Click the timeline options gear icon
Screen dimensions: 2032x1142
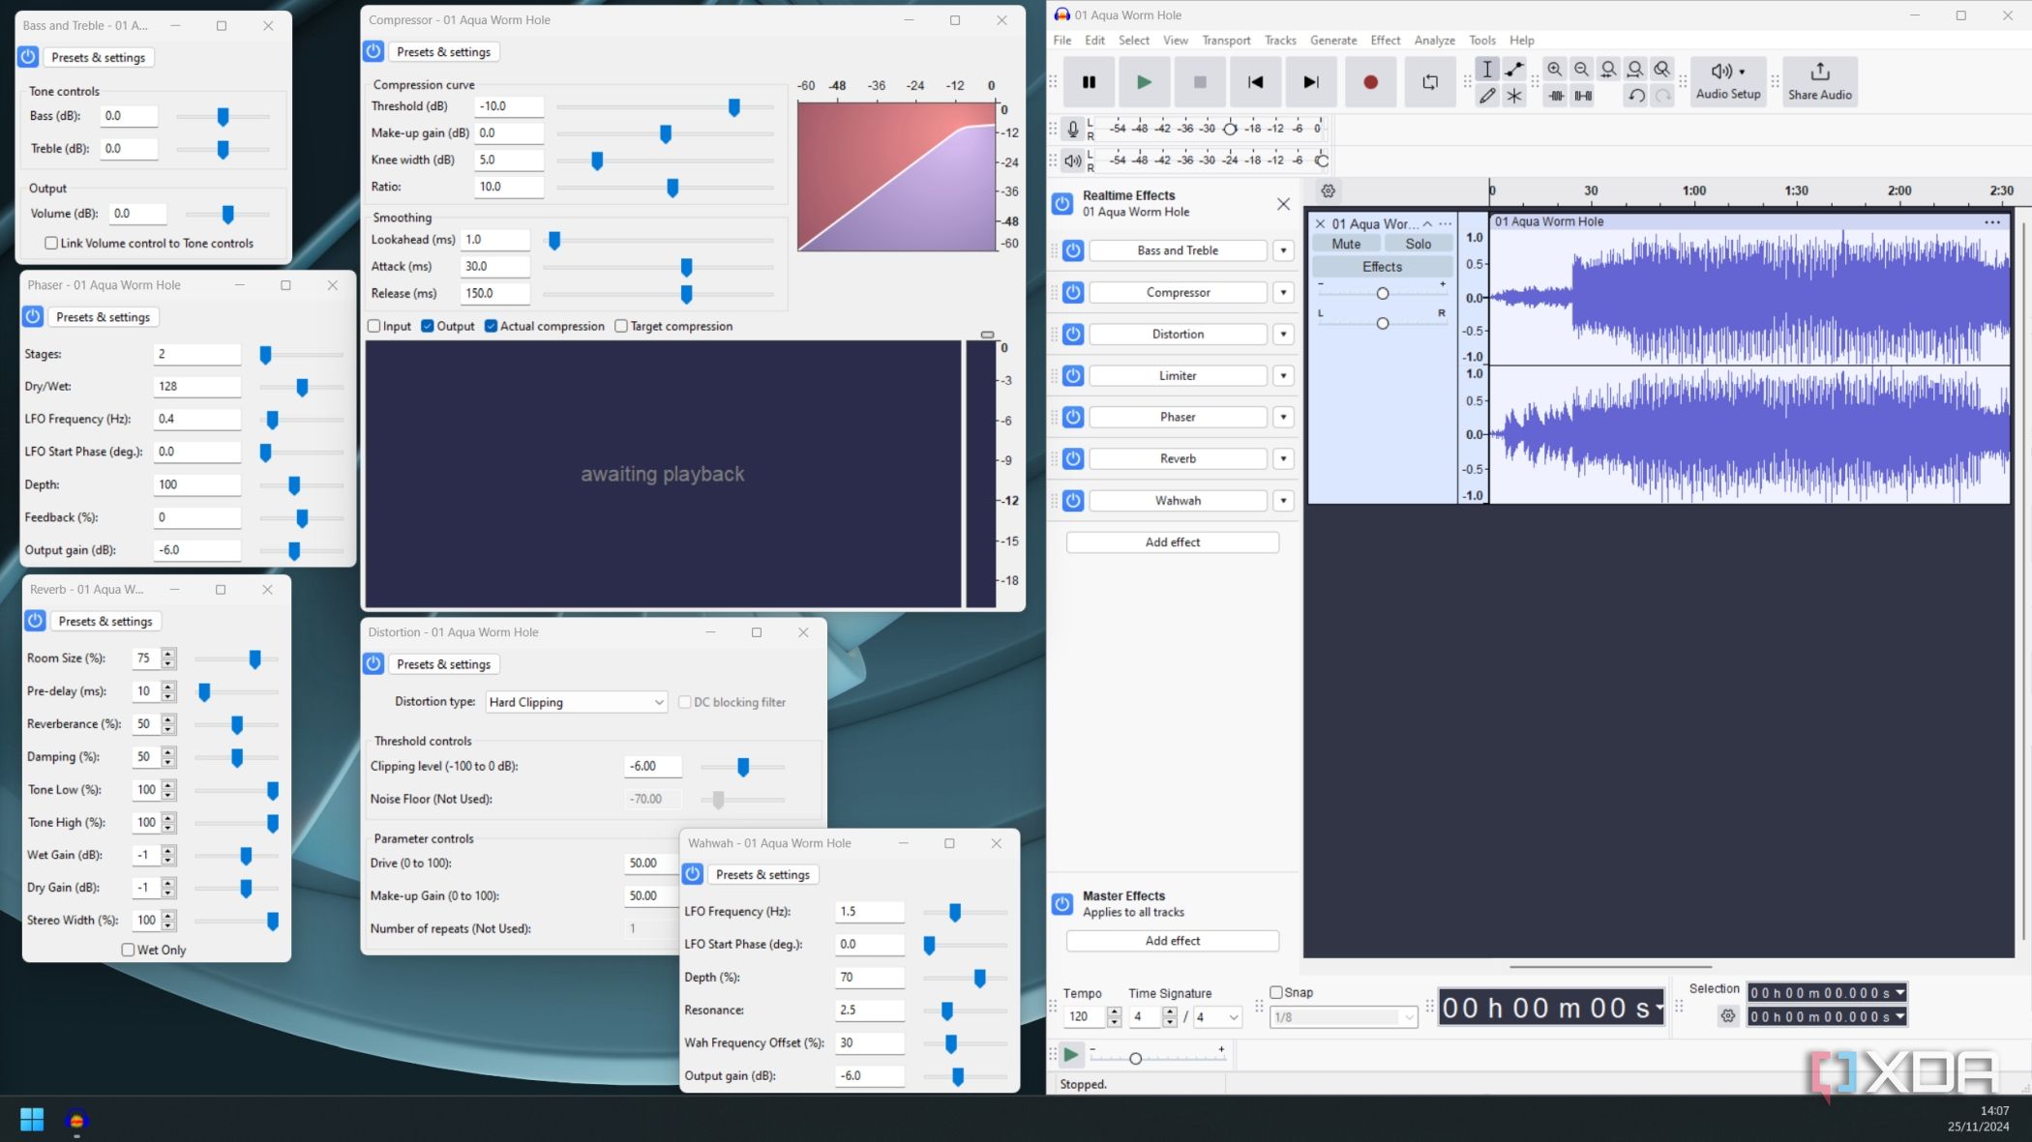tap(1328, 191)
